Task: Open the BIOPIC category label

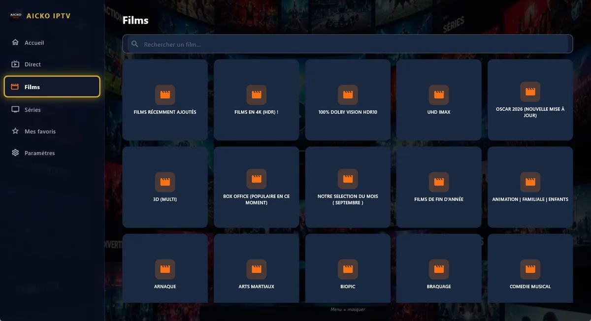Action: (348, 287)
